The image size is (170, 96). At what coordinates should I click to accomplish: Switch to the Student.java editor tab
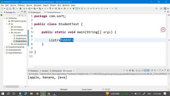(x=34, y=12)
